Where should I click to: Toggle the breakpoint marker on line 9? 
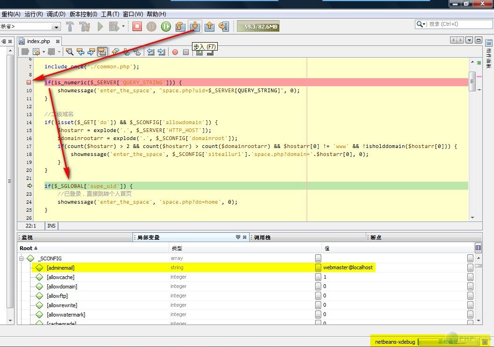pos(29,83)
